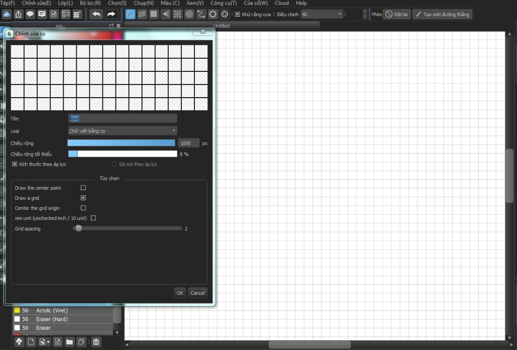Open add bitmap brush dropdown arrow
Screen dimensions: 517x350
click(x=48, y=342)
